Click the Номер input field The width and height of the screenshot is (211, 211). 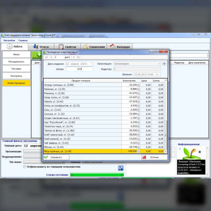pyautogui.click(x=80, y=69)
